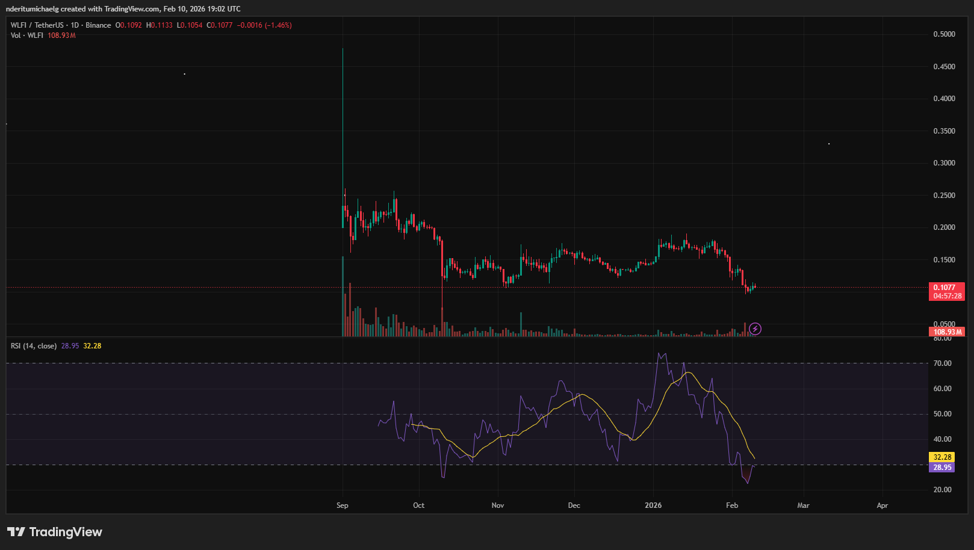The image size is (974, 550).
Task: Click the Nov label on time axis
Action: (x=498, y=505)
